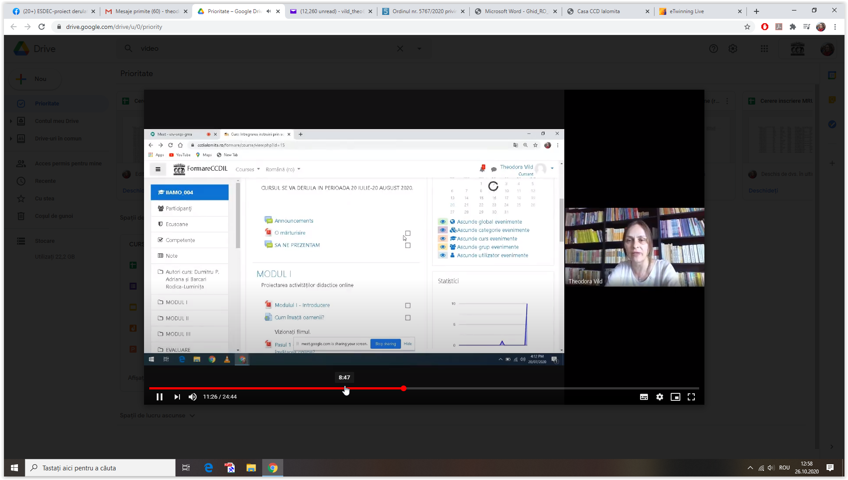848x480 pixels.
Task: Open media control playlist icon
Action: point(807,27)
